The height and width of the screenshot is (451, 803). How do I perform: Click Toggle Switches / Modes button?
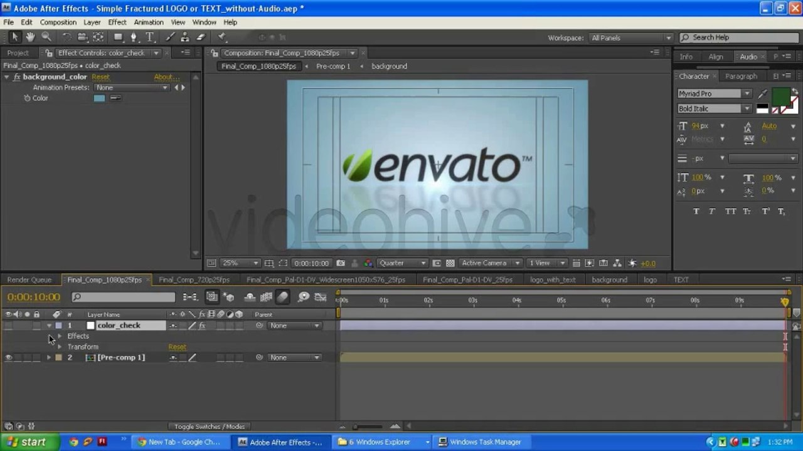pyautogui.click(x=210, y=427)
